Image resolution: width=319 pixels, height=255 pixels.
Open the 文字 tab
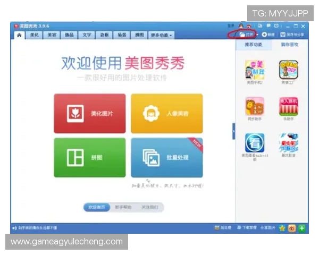coord(87,35)
